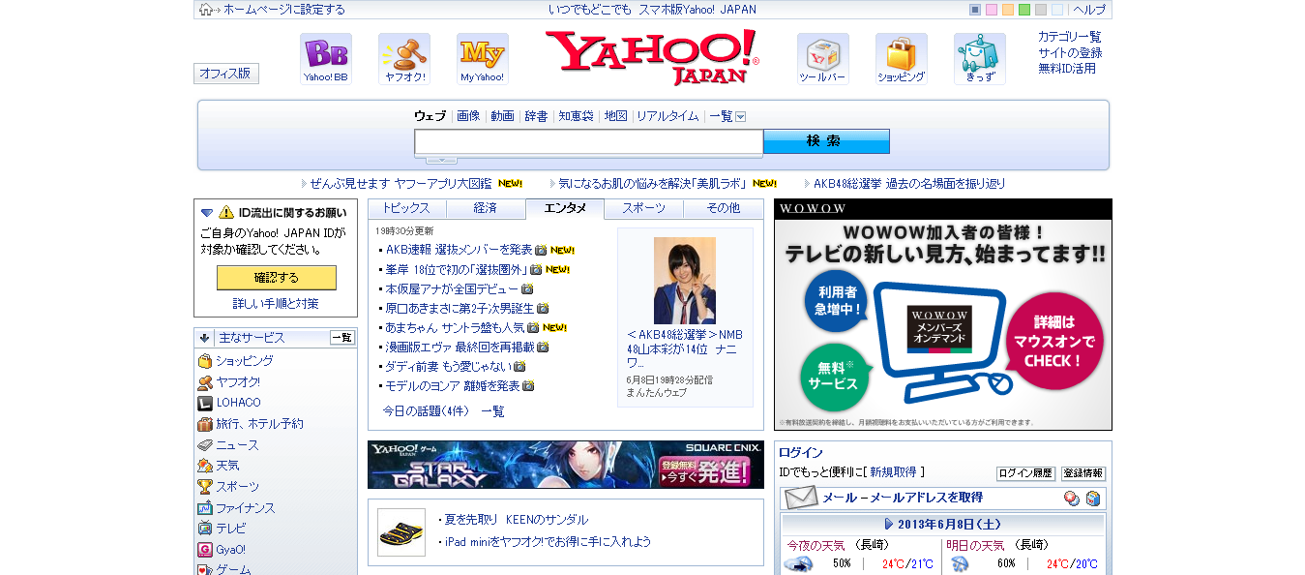Click the オフィス版 button
The height and width of the screenshot is (575, 1305).
pyautogui.click(x=226, y=74)
